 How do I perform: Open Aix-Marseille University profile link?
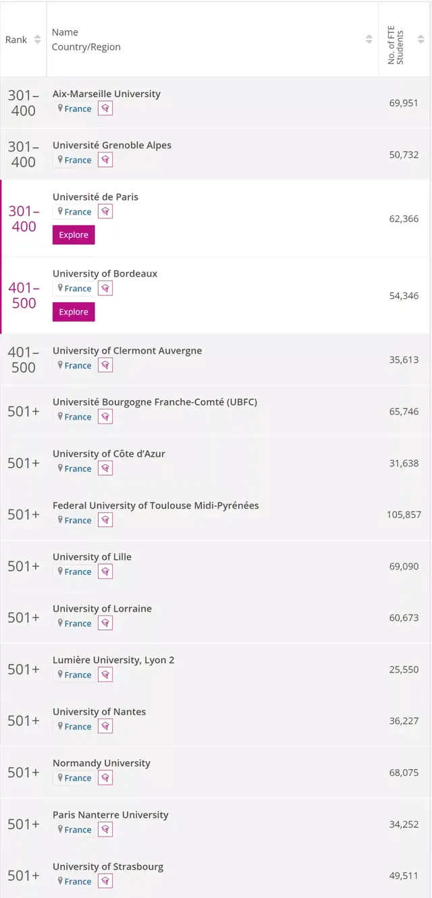coord(107,94)
